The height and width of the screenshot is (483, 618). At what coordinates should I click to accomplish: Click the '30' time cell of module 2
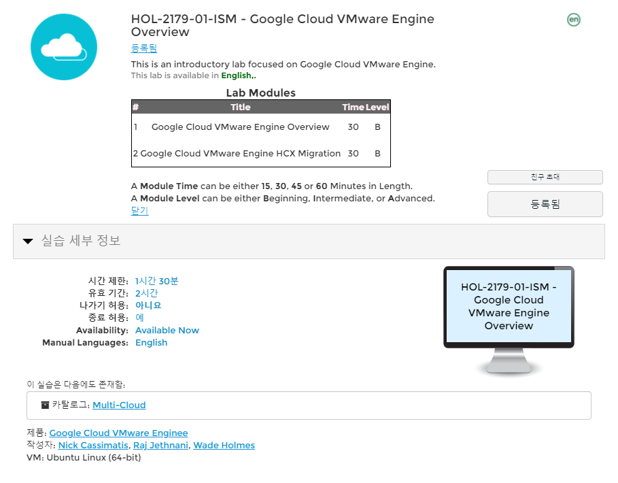[353, 153]
